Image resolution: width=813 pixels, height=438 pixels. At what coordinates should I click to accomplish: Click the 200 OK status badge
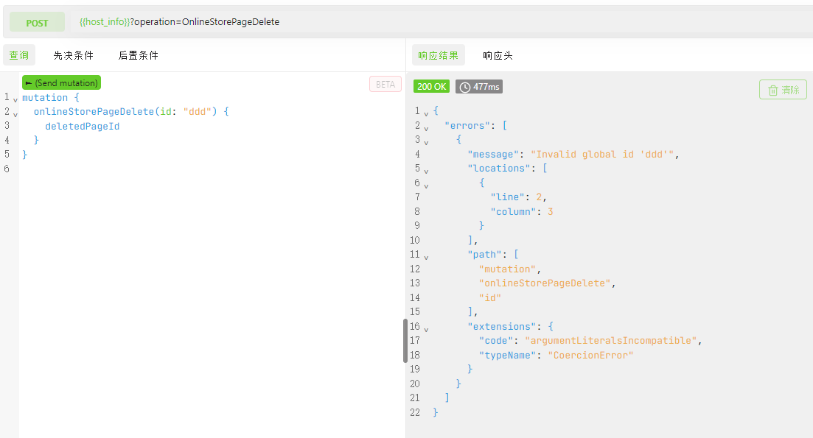tap(431, 87)
